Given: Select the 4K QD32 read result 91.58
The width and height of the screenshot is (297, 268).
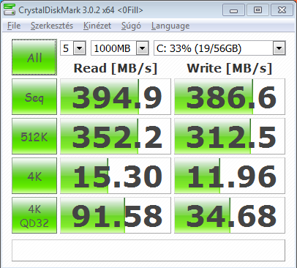Looking at the screenshot, I should coord(116,215).
